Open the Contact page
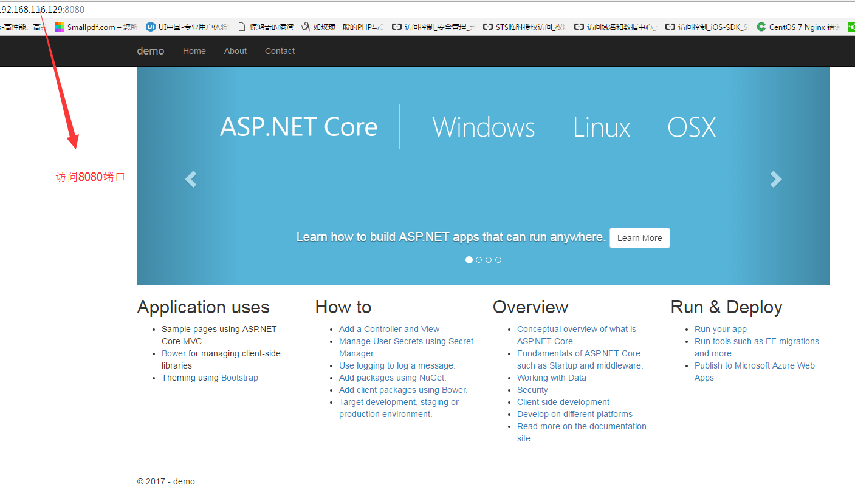Screen dimensions: 855x496 coord(280,51)
